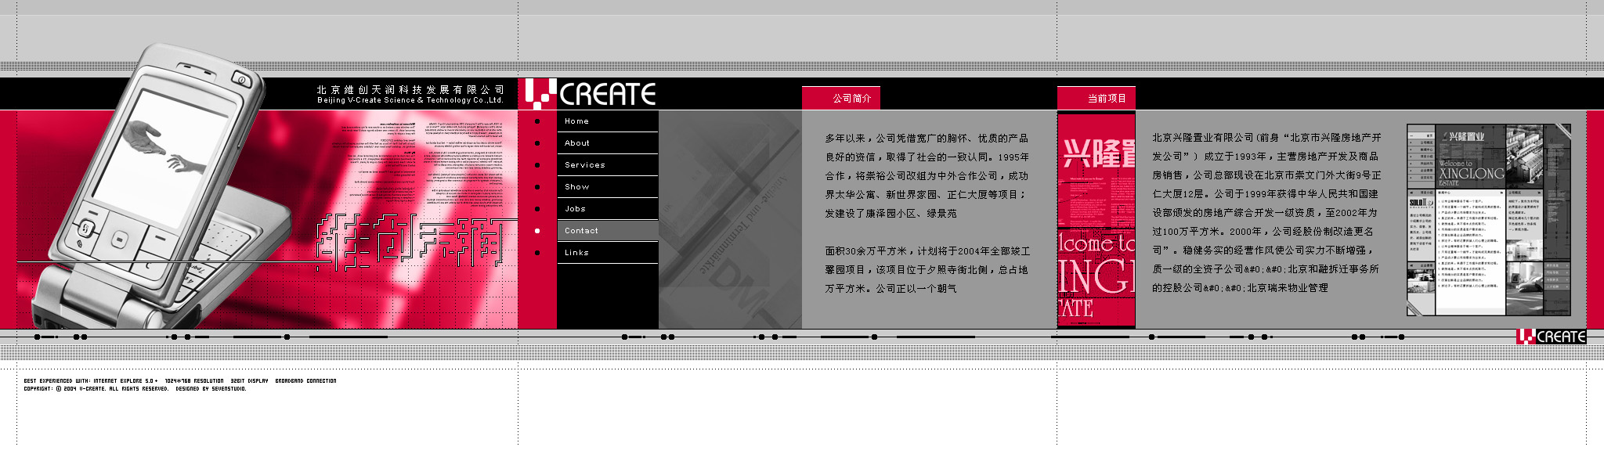
Task: Click the line 发建设了康泽园小区、绿景苑
Action: pos(891,214)
